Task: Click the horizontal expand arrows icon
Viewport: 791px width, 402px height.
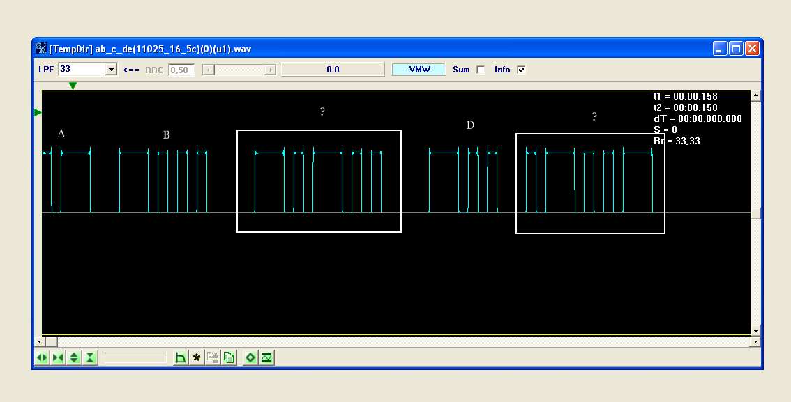Action: click(x=42, y=357)
